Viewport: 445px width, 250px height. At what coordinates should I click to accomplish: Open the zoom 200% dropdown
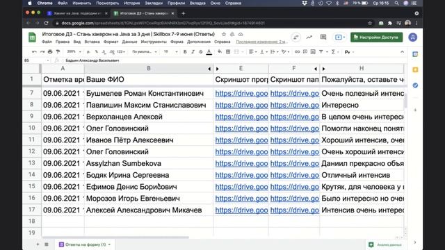click(x=74, y=52)
